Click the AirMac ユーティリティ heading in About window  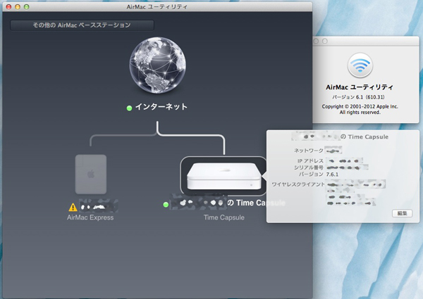coord(360,87)
